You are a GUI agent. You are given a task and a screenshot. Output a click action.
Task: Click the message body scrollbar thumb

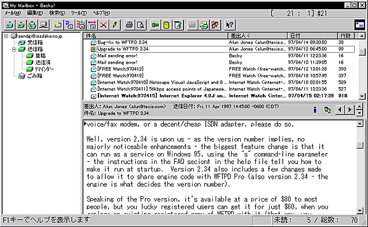click(x=360, y=145)
